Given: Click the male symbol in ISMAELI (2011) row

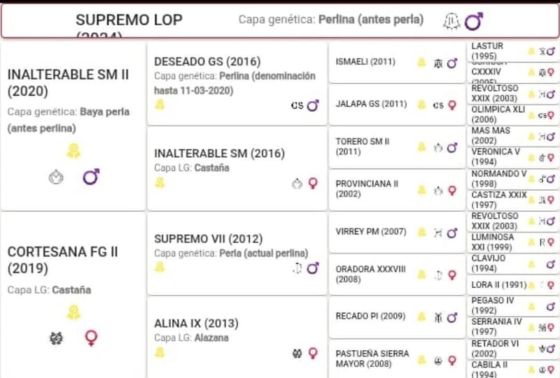Looking at the screenshot, I should 452,64.
